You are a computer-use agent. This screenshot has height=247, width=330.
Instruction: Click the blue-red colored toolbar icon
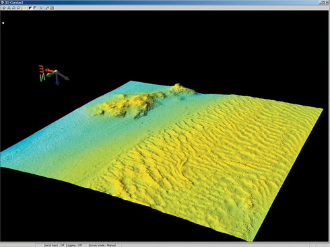click(x=47, y=8)
